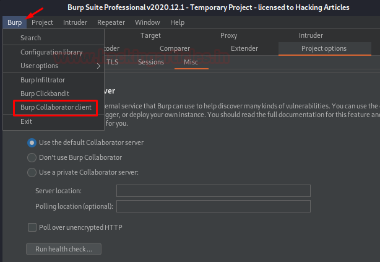Switch to the Intruder tool tab
The width and height of the screenshot is (380, 262).
[x=311, y=36]
